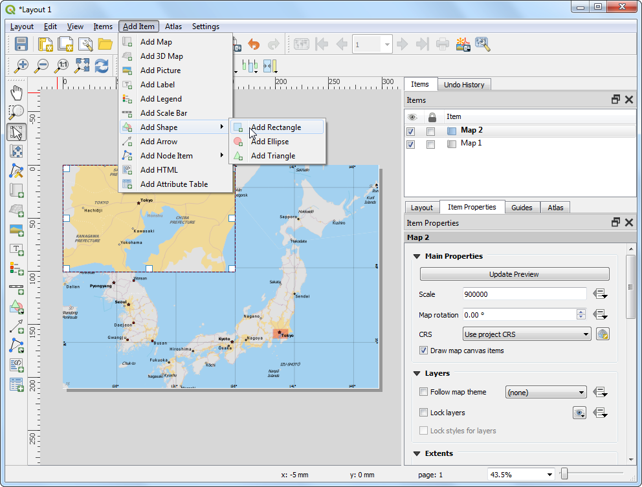Switch to the Guides tab

pos(522,208)
